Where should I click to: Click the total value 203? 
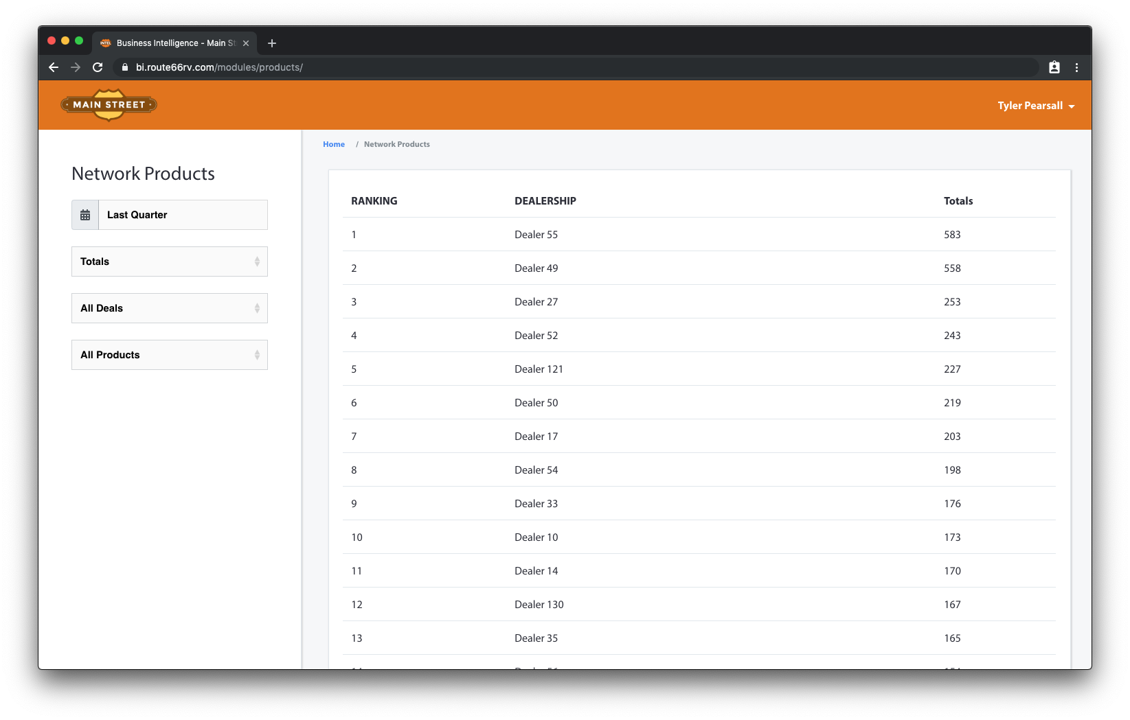click(952, 437)
